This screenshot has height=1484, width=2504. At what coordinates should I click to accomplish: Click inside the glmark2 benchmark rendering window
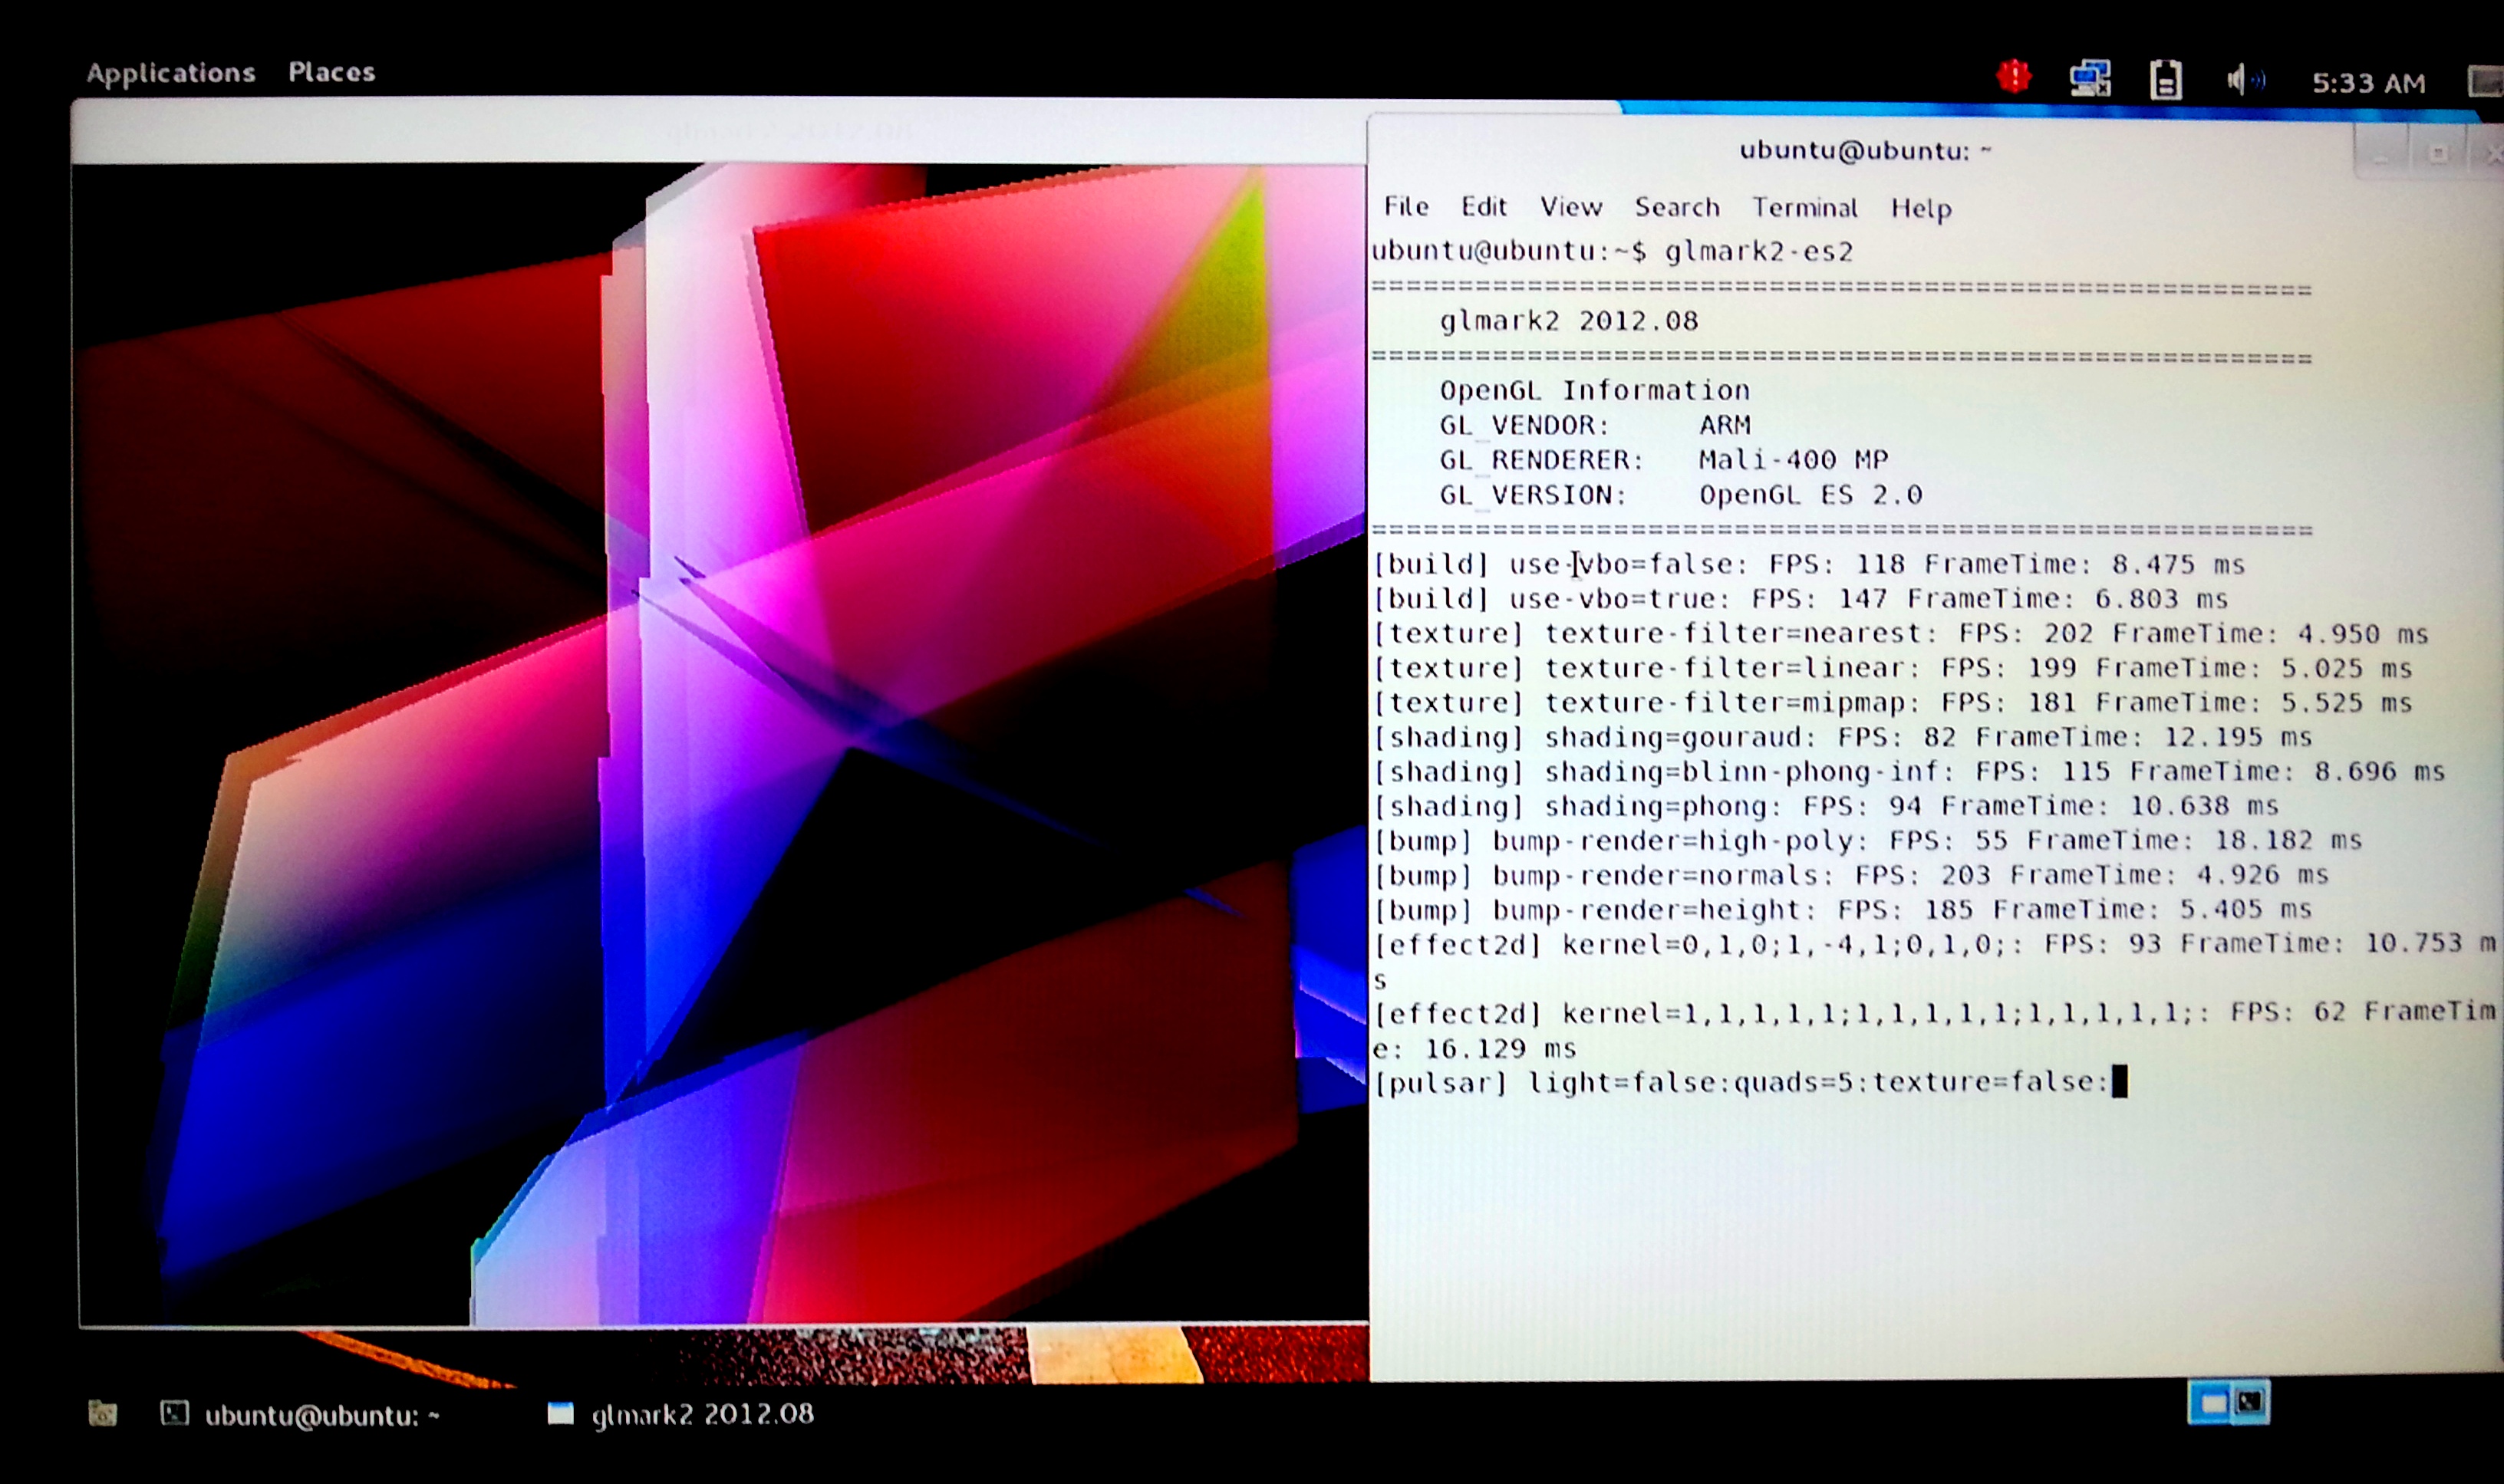click(x=700, y=700)
